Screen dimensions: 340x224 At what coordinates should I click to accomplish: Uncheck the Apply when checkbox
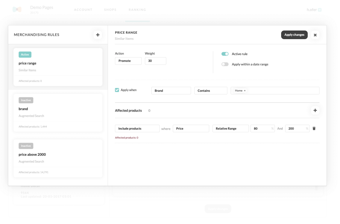click(117, 90)
